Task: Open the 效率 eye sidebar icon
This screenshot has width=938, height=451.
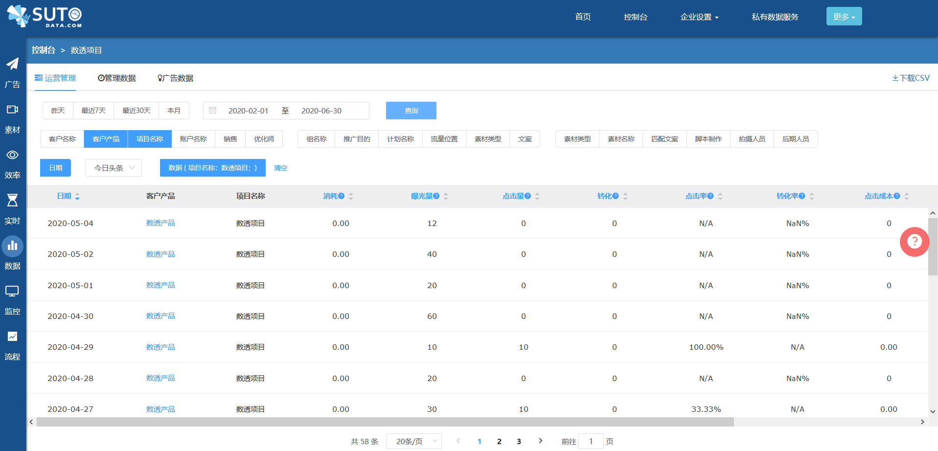Action: click(12, 155)
